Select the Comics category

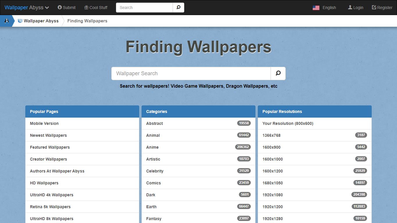[199, 183]
